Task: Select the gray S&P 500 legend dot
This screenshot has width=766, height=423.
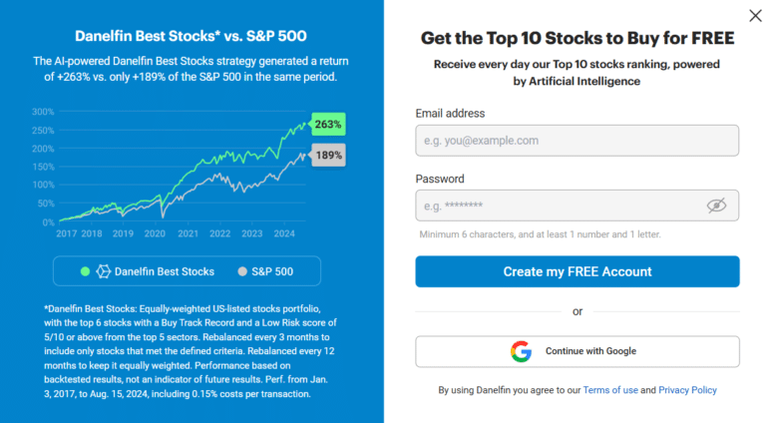Action: [x=241, y=271]
